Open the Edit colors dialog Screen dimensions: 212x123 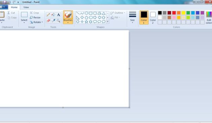[209, 18]
